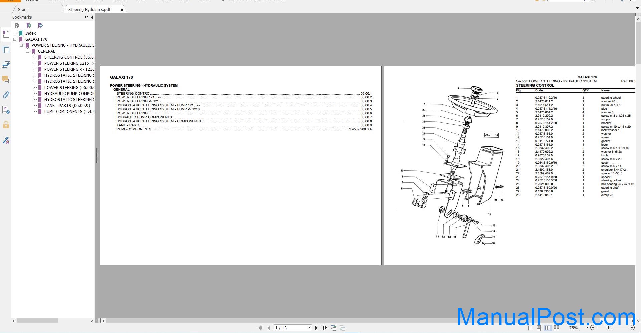This screenshot has height=333, width=641.
Task: Expand bookmarks panel with double-arrow icon
Action: 87,17
